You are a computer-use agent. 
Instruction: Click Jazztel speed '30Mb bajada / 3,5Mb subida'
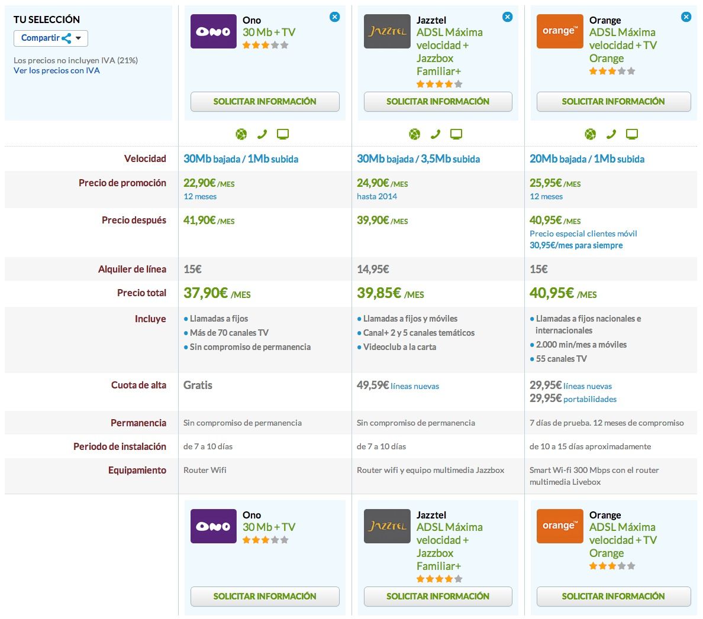click(418, 159)
